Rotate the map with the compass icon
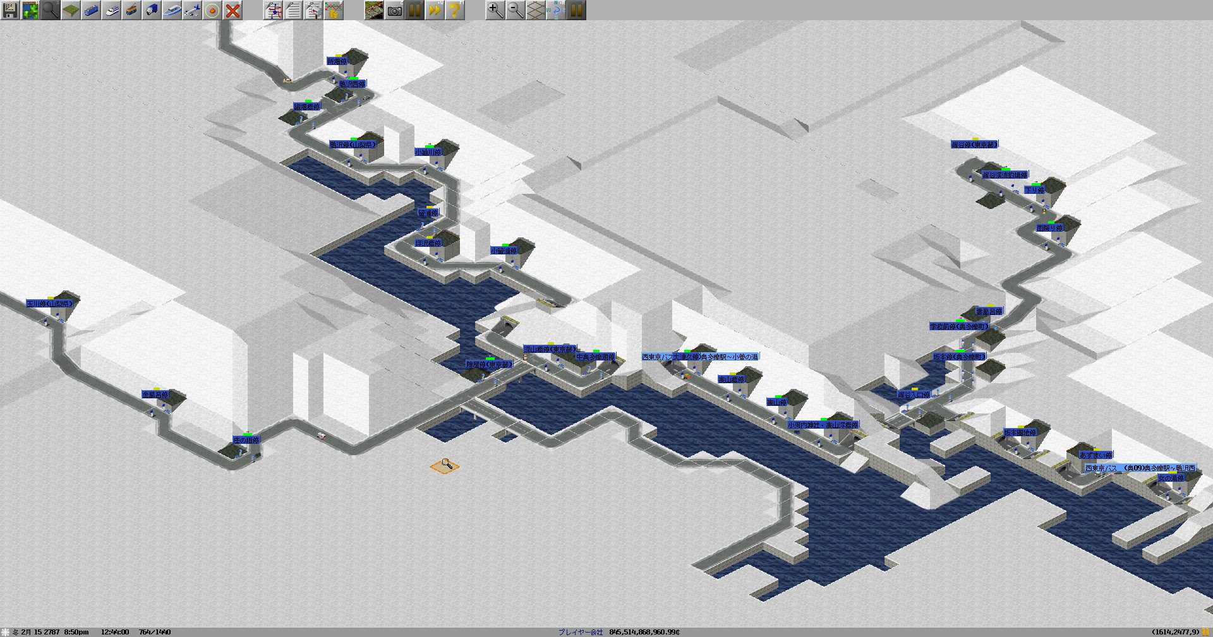Viewport: 1213px width, 637px height. tap(556, 10)
